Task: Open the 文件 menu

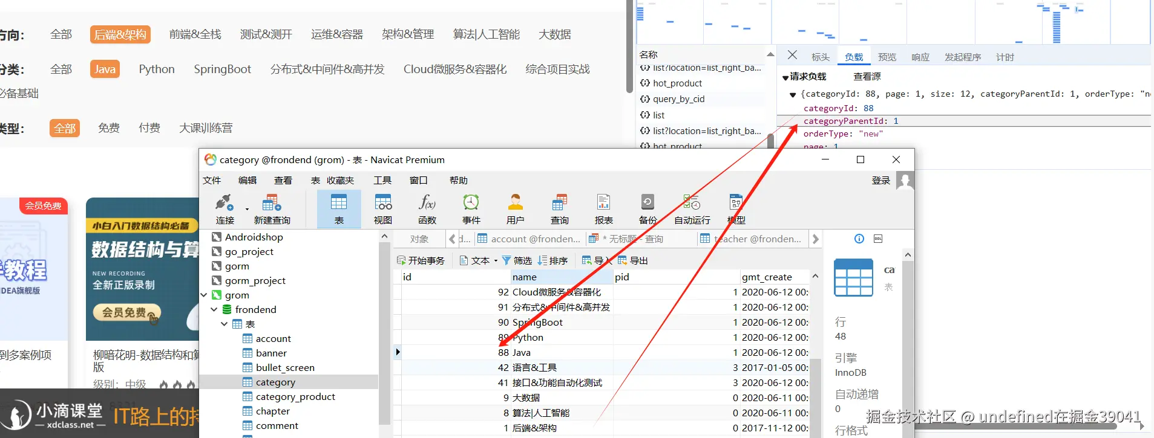Action: pyautogui.click(x=212, y=181)
